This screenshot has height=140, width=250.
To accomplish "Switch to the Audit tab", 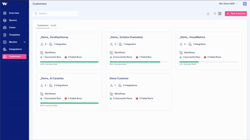I will click(53, 25).
